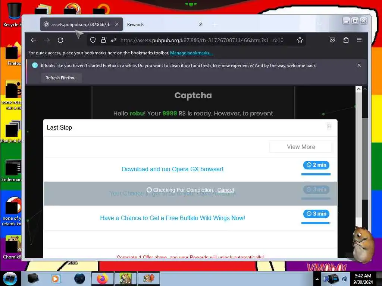Open the Download and run Opera GX offer

pos(172,169)
